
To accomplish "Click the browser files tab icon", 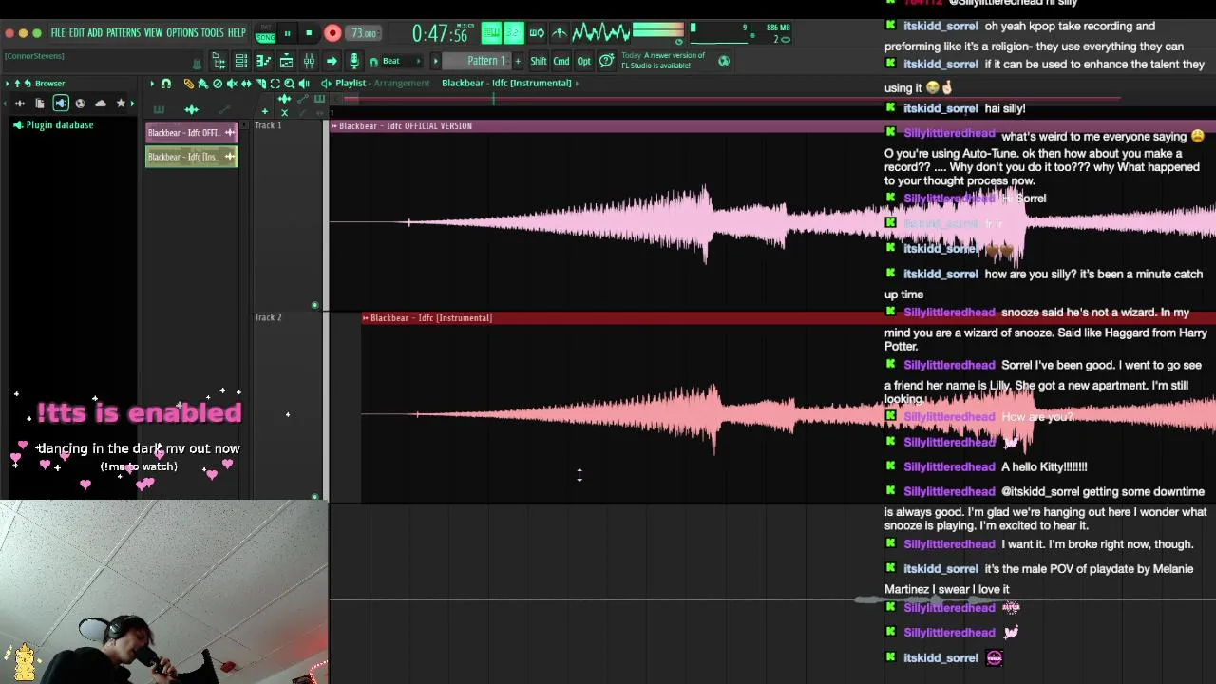I will 40,104.
